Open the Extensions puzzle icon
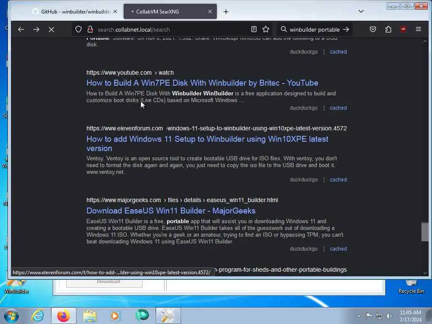The image size is (432, 324). (x=388, y=29)
